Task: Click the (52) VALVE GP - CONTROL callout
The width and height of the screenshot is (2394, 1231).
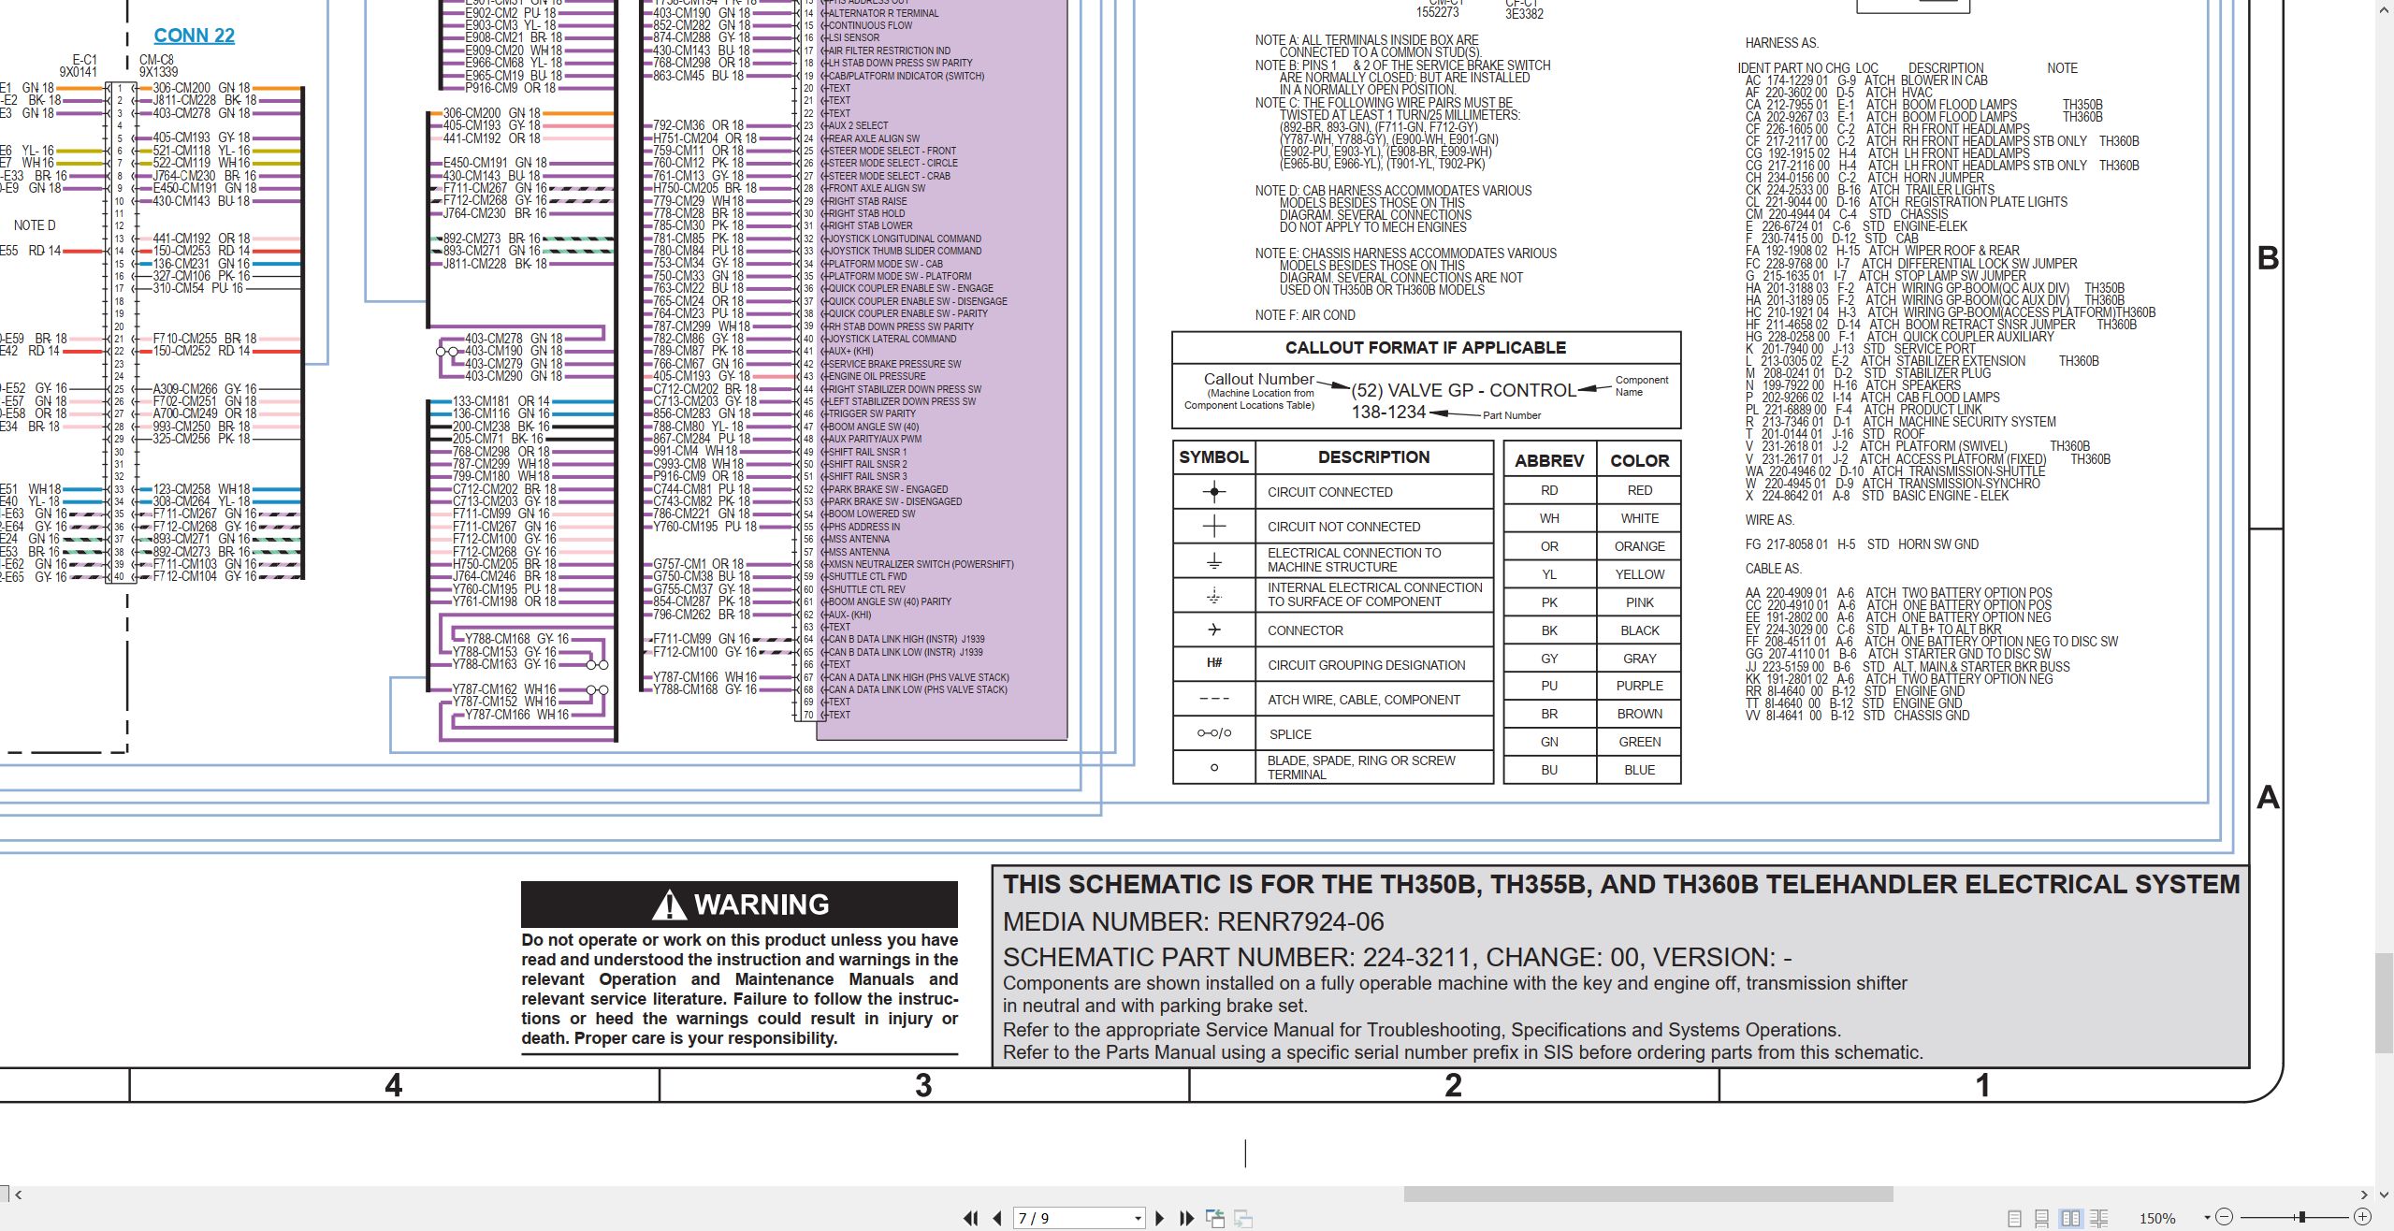Action: (x=1463, y=390)
